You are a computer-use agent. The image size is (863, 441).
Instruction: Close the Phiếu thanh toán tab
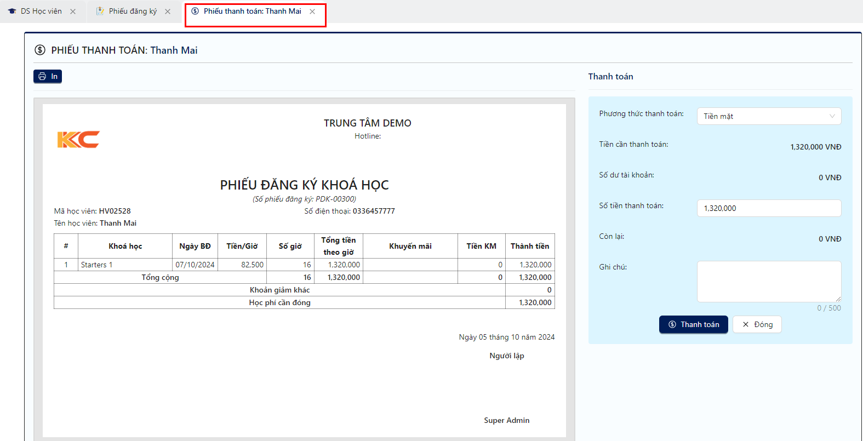click(312, 12)
